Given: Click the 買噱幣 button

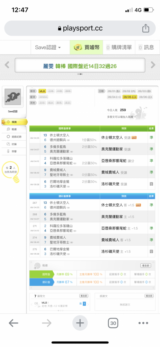Looking at the screenshot, I should [86, 47].
